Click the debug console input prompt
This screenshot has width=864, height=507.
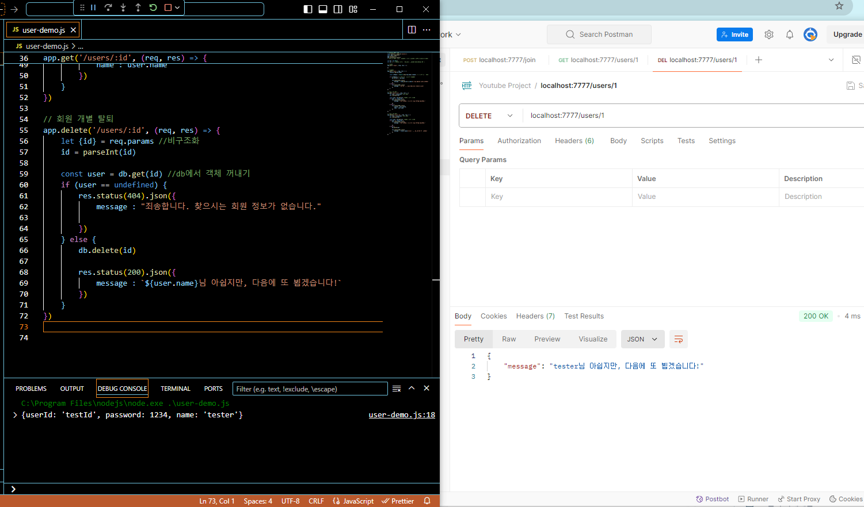pyautogui.click(x=222, y=489)
